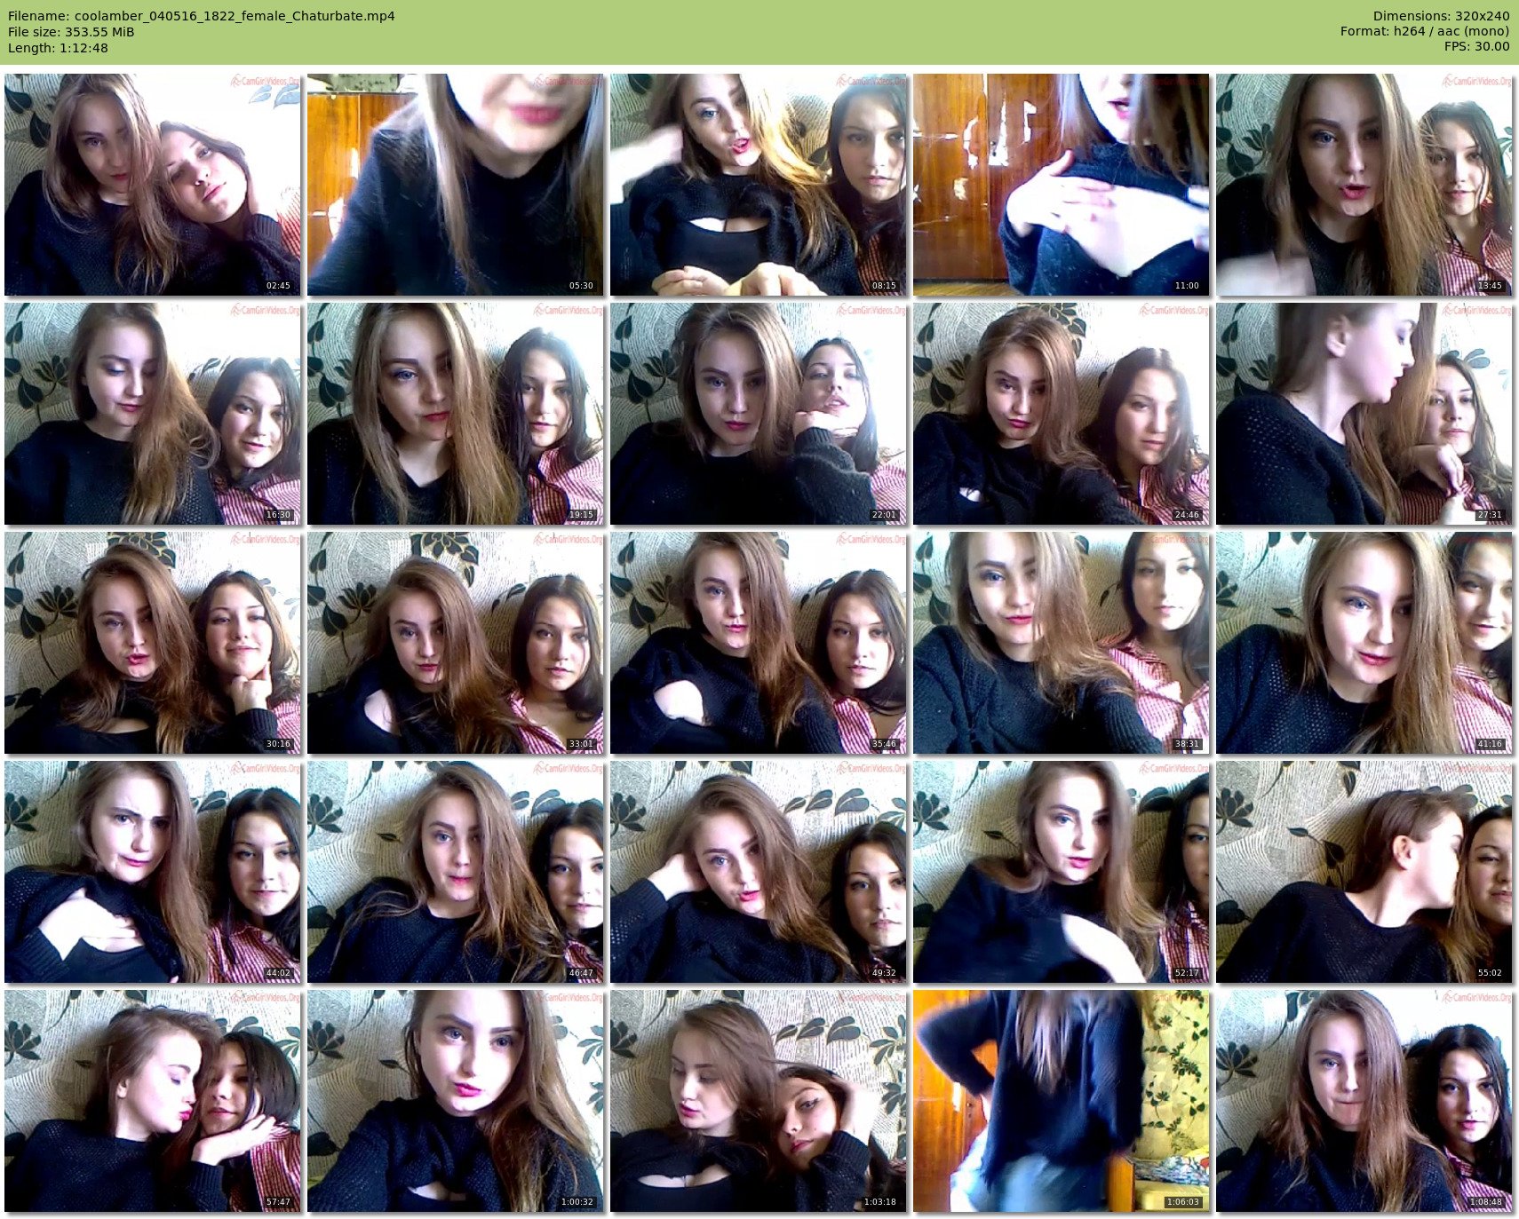
Task: Open the last thumbnail at 1:08:48
Action: coord(1364,1101)
